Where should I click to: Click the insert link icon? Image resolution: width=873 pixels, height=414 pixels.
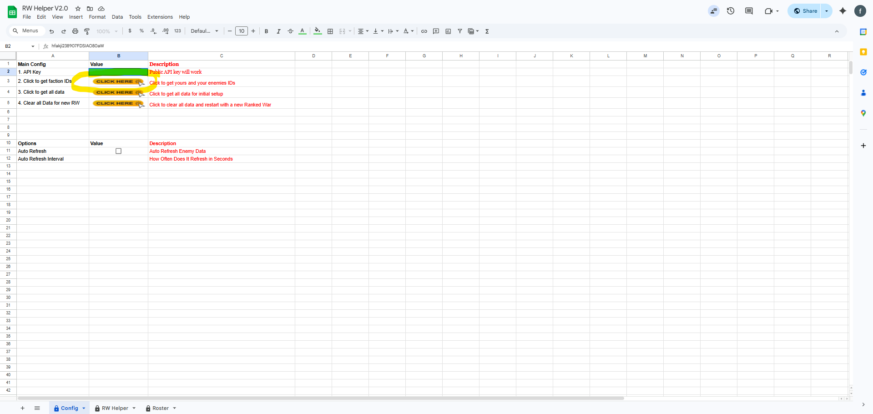(x=424, y=31)
